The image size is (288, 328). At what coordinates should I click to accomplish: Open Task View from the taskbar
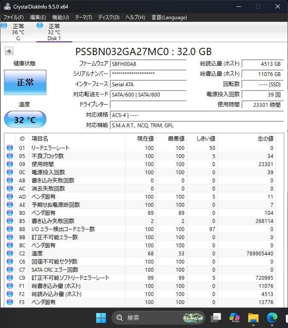pos(216,318)
